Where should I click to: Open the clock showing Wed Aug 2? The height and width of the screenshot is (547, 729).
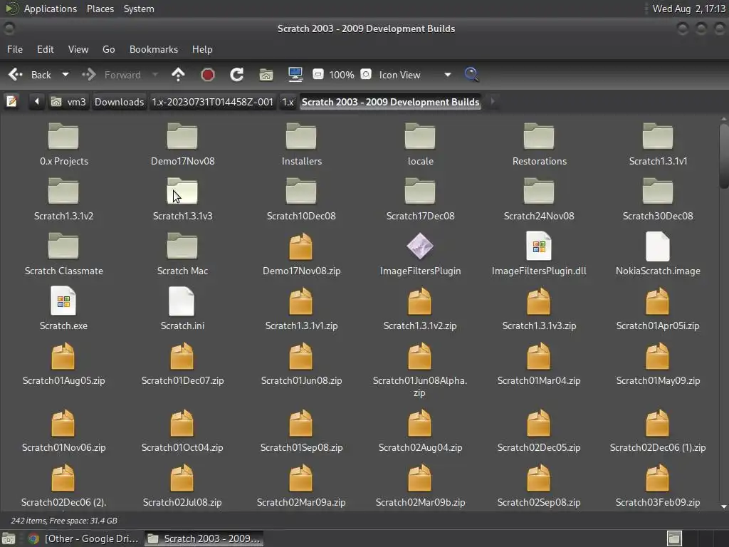pos(688,9)
